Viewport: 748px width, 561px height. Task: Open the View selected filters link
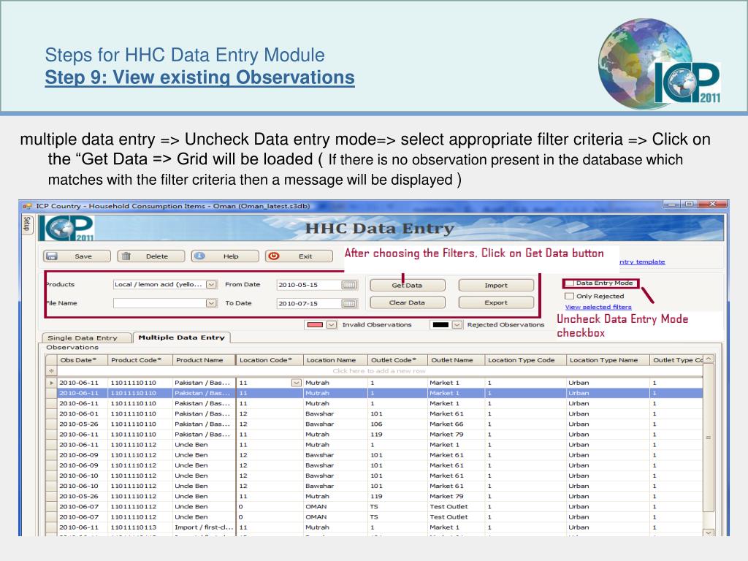(598, 307)
